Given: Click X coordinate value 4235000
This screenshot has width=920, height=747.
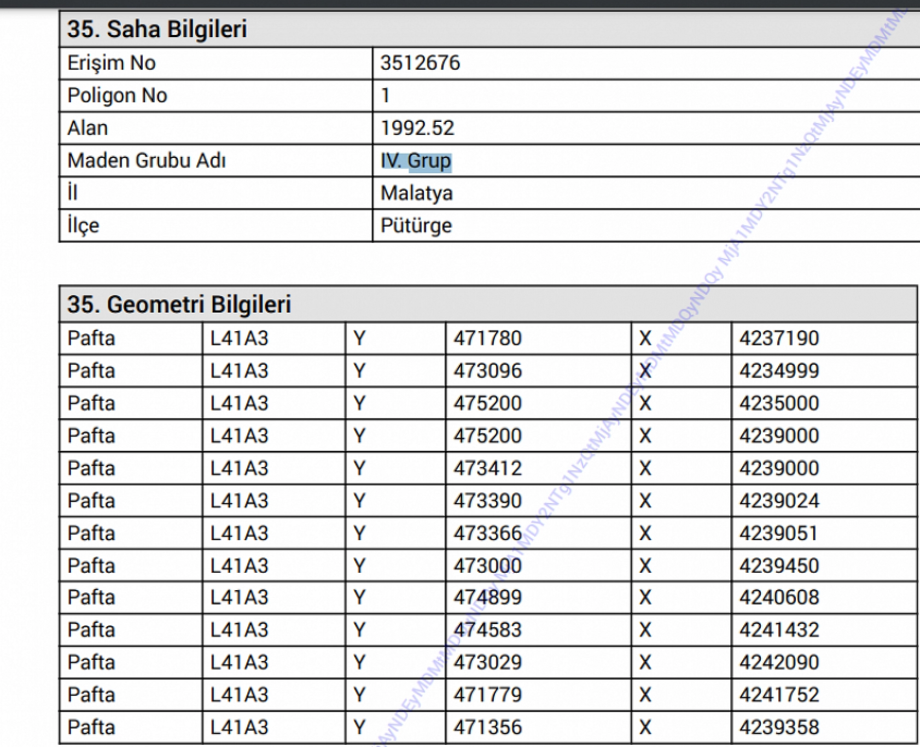Looking at the screenshot, I should pyautogui.click(x=779, y=403).
